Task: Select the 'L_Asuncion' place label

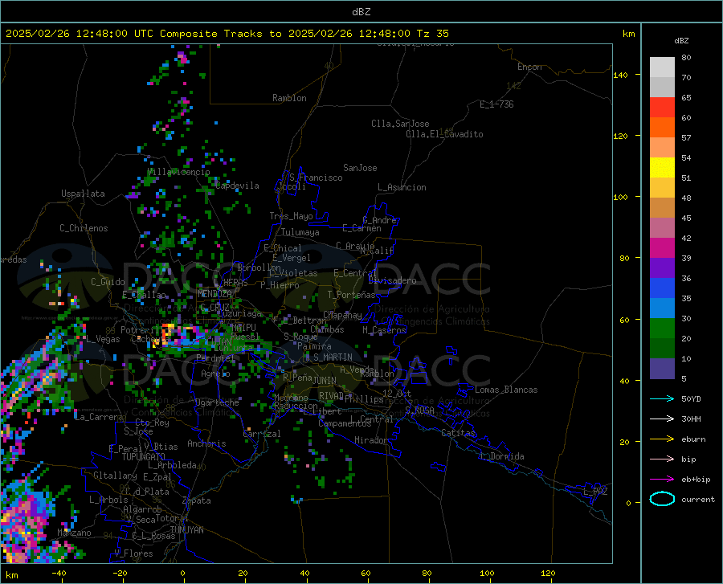Action: pos(402,187)
